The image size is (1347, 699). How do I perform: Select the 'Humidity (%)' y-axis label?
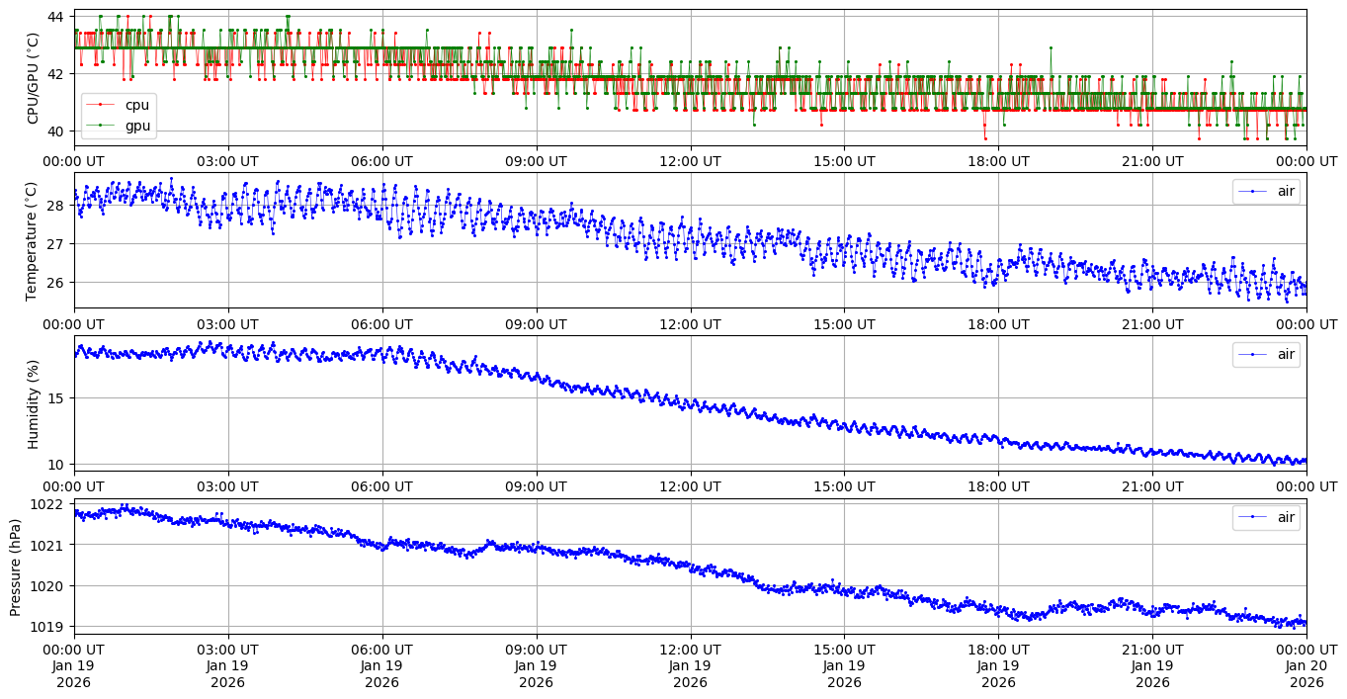coord(33,402)
